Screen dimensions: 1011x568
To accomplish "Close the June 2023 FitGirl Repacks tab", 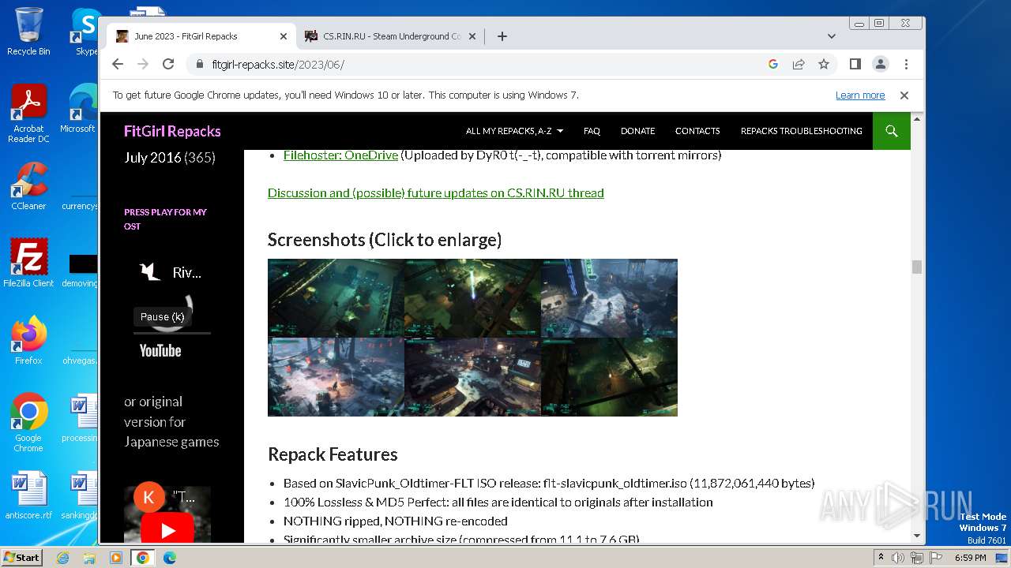I will pyautogui.click(x=284, y=36).
